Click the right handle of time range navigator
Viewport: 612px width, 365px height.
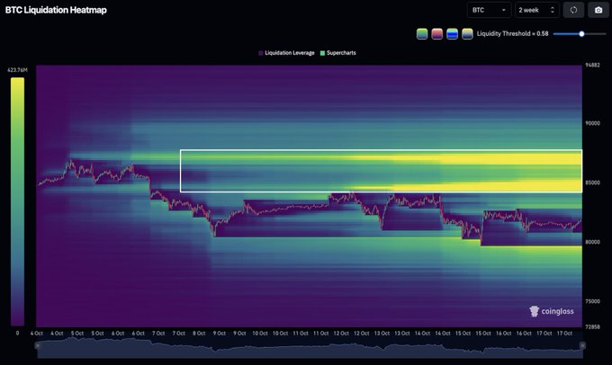(582, 345)
